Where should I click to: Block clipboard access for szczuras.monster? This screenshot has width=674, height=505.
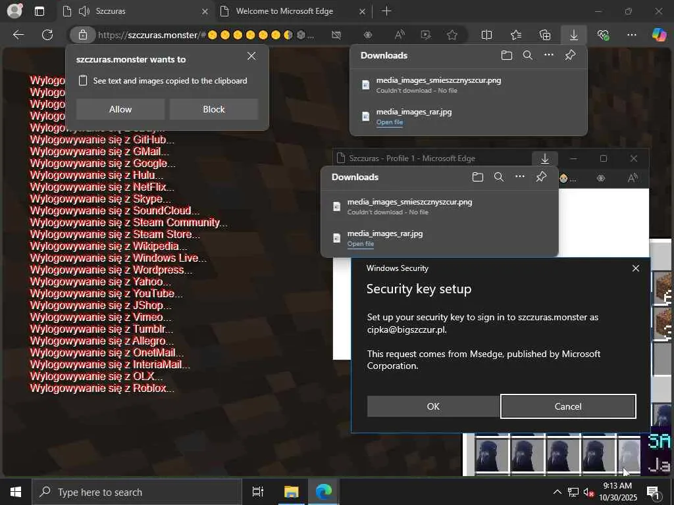214,109
